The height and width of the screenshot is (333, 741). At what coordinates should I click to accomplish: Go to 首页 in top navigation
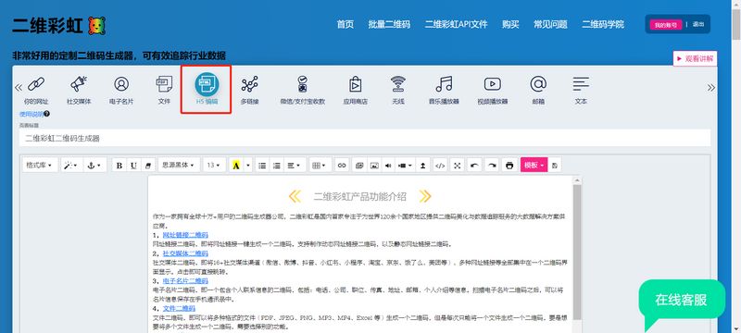click(345, 25)
